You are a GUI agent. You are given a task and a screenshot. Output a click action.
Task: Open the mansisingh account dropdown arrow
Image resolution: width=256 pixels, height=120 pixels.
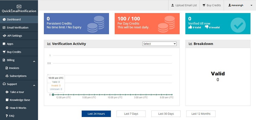251,5
